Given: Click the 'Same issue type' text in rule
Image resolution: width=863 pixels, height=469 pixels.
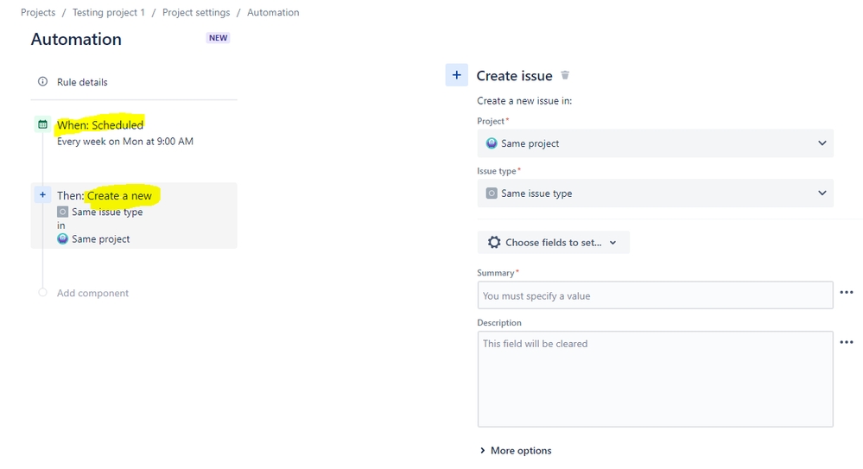Looking at the screenshot, I should tap(107, 212).
